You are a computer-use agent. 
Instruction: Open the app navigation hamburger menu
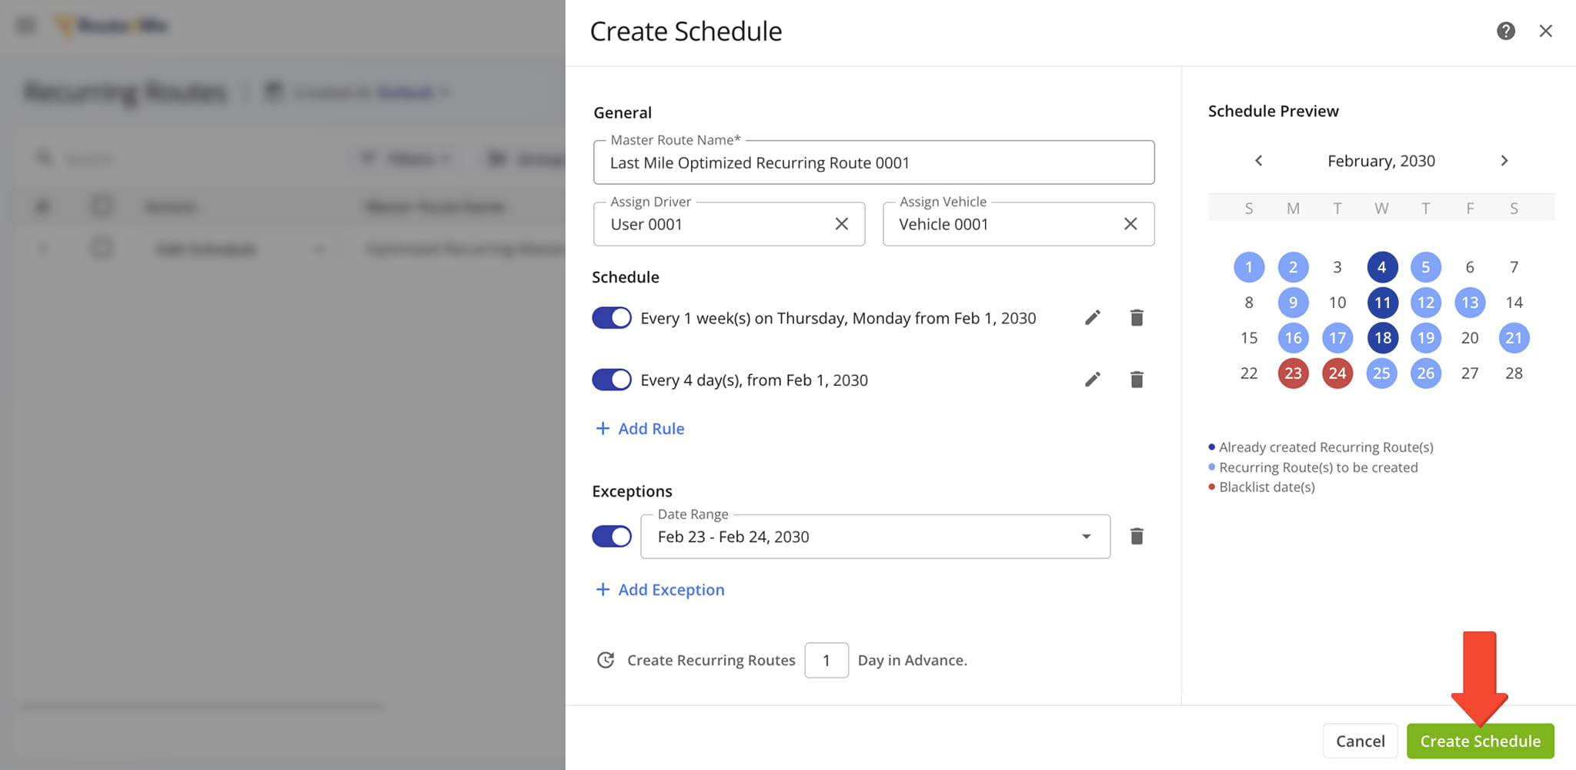24,25
